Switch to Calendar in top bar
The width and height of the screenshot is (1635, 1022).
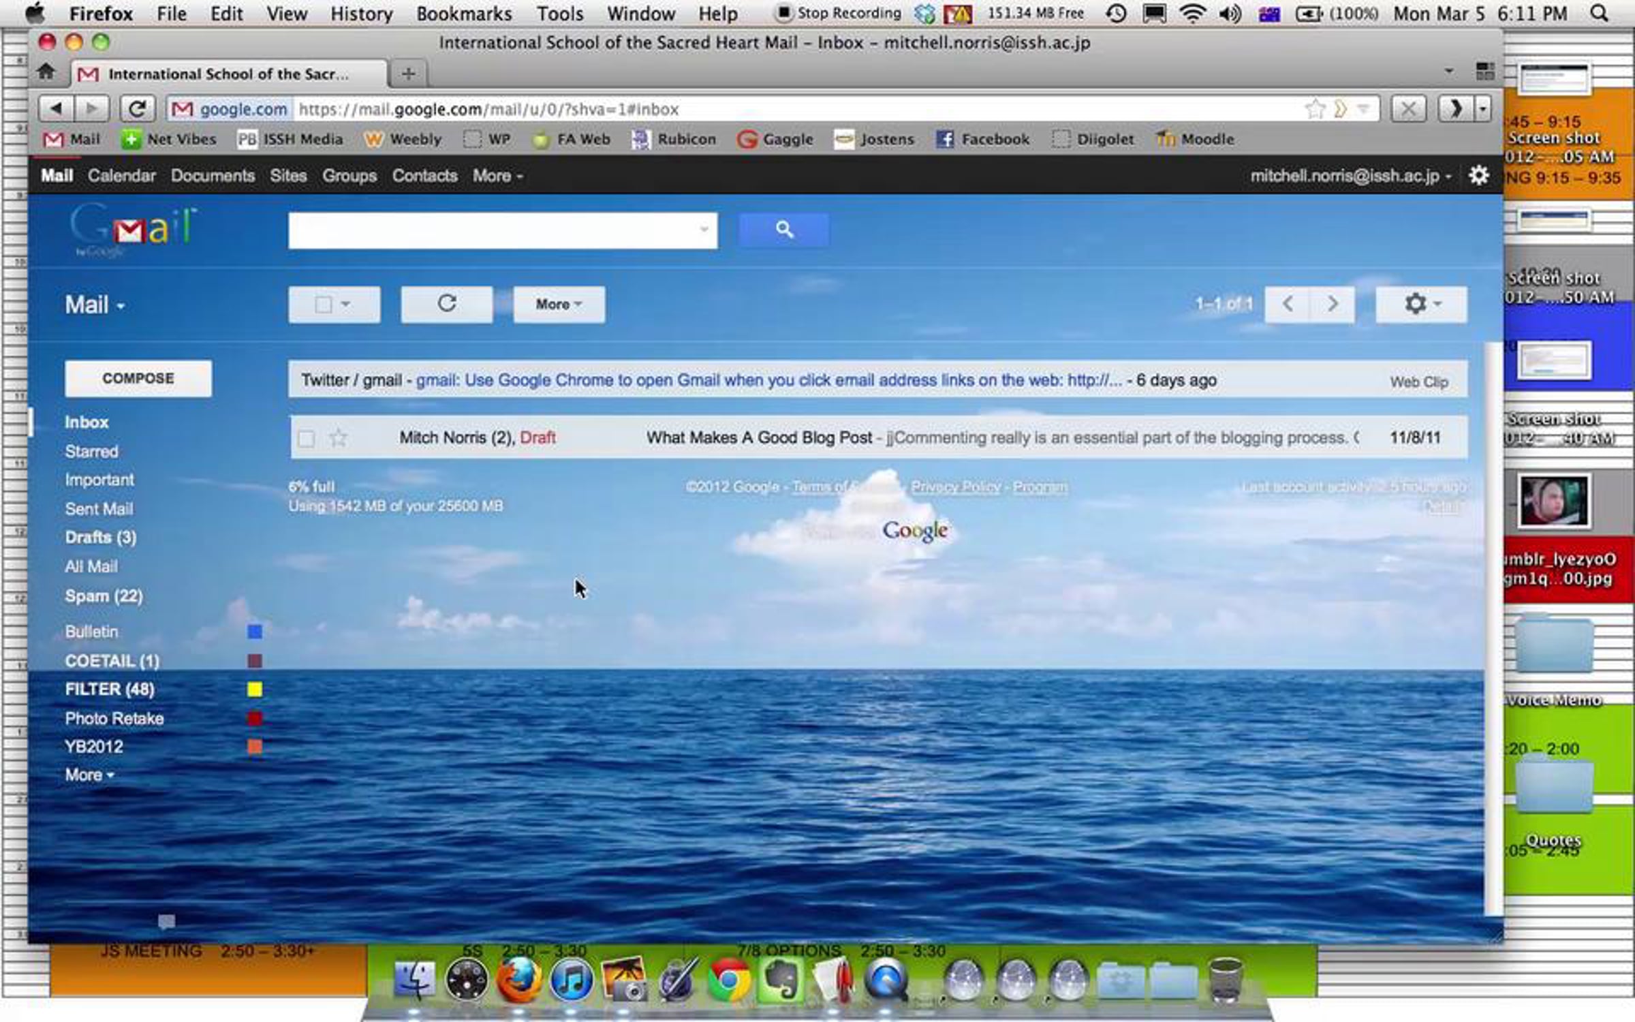pos(121,176)
